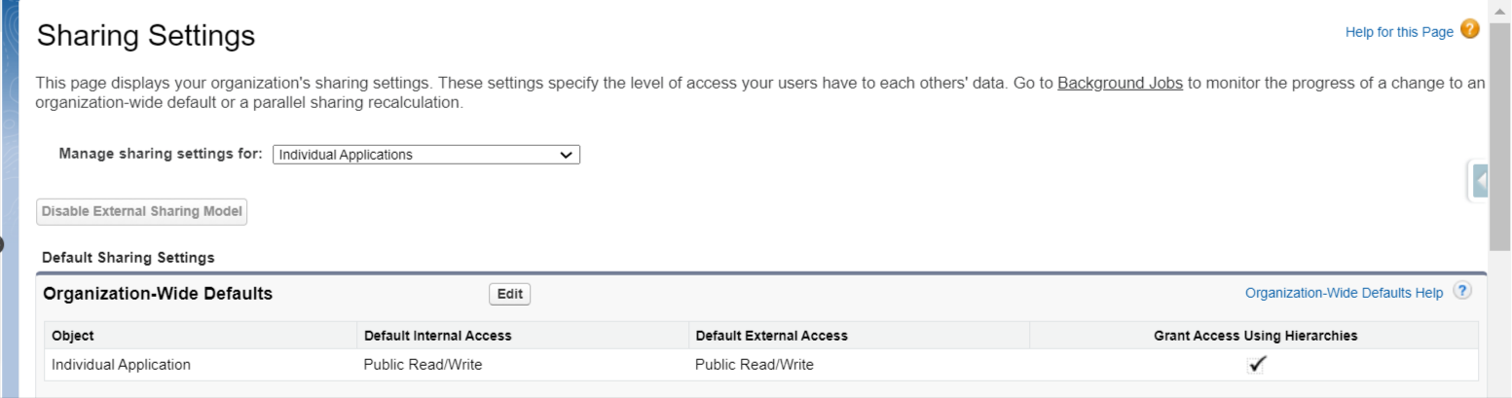Follow the Background Jobs link
Image resolution: width=1512 pixels, height=398 pixels.
(1120, 83)
